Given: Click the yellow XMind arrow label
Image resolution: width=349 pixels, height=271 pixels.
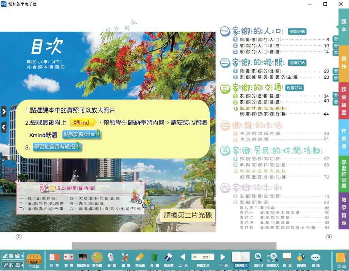Looking at the screenshot, I should tap(83, 122).
